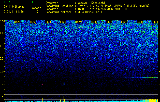Click the 0430 time marker

(x=155, y=22)
